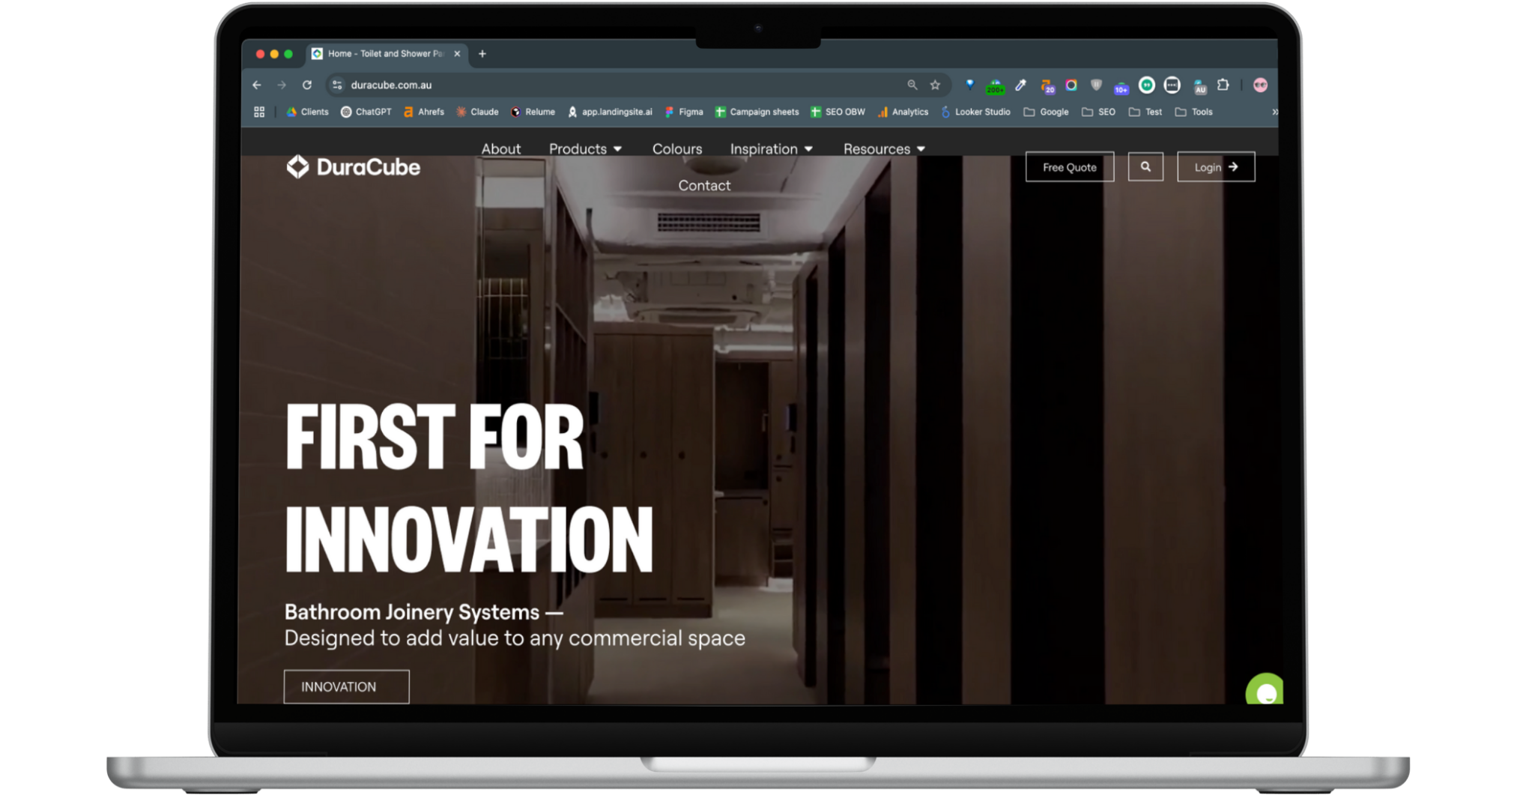Activate the eyedropper color picker extension
Viewport: 1535px width, 795px height.
(1020, 85)
